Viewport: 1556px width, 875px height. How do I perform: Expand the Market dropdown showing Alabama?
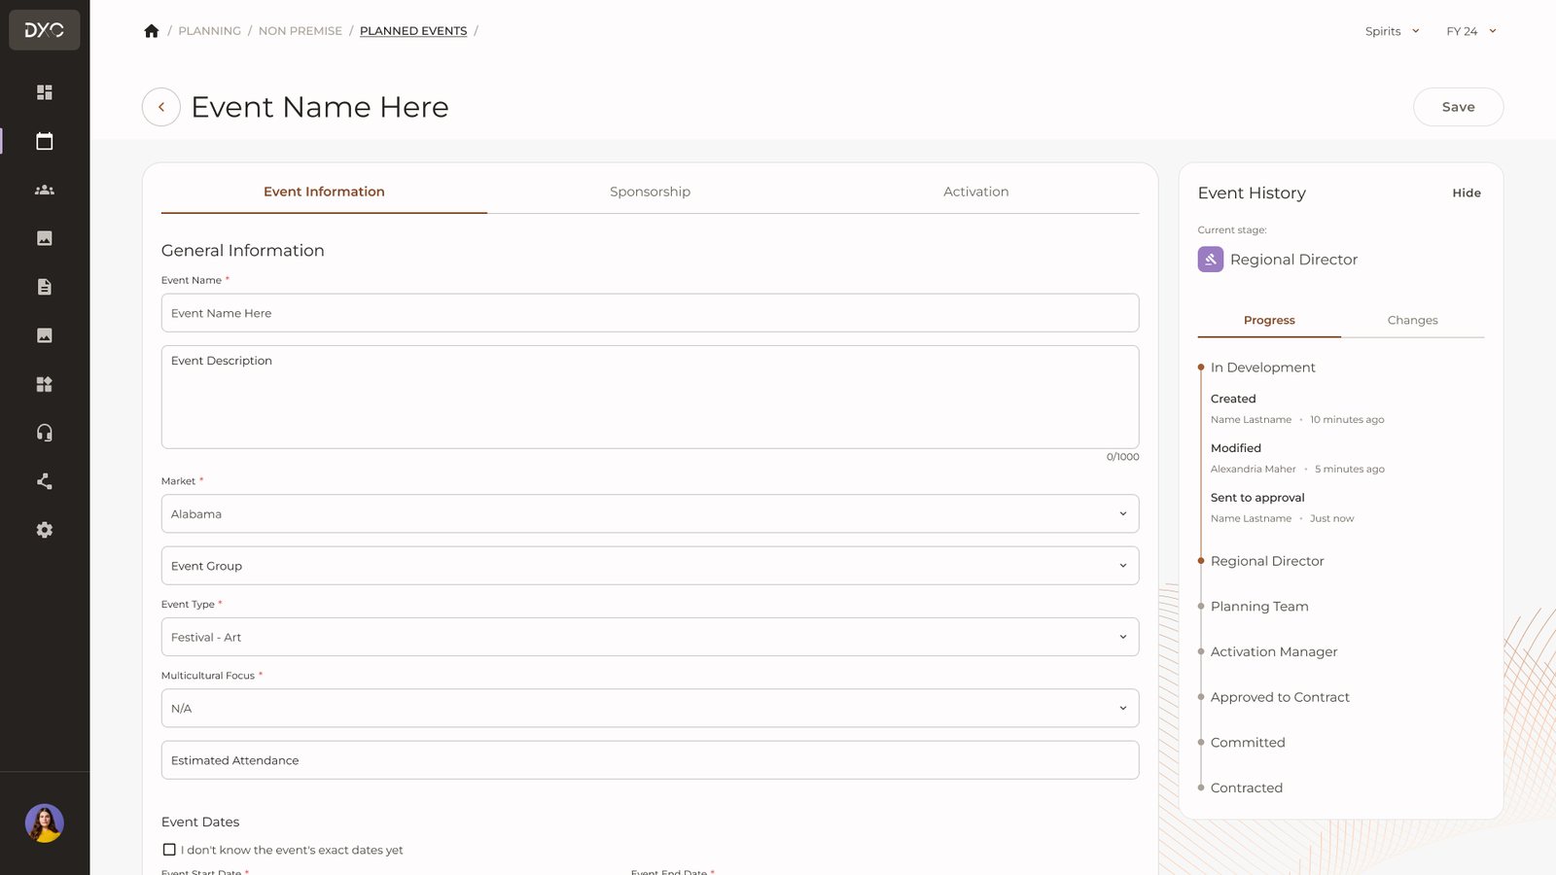click(650, 513)
